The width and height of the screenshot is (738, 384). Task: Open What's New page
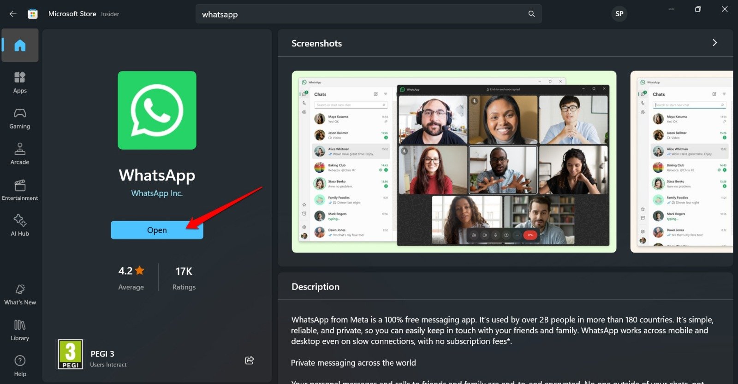pyautogui.click(x=20, y=295)
